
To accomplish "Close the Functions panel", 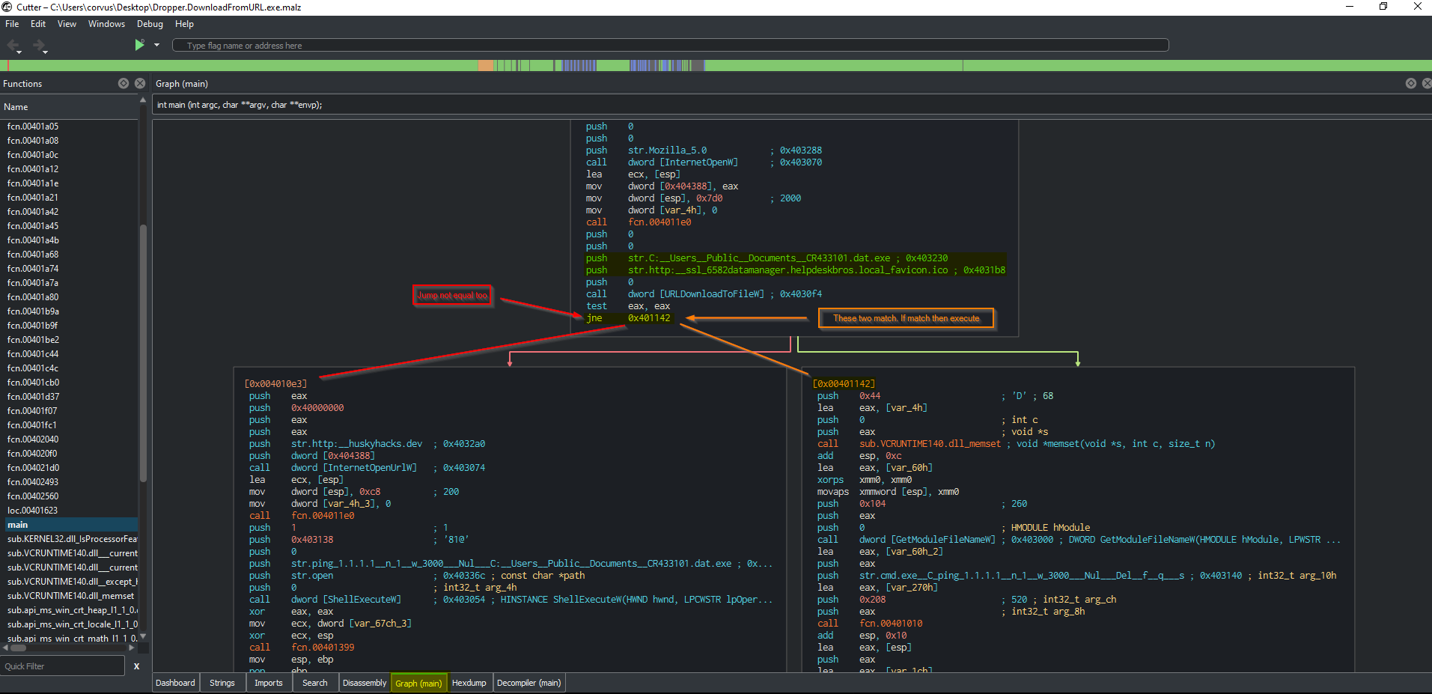I will [x=140, y=83].
